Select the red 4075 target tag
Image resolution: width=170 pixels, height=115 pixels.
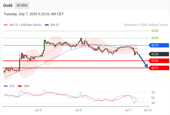tap(159, 68)
